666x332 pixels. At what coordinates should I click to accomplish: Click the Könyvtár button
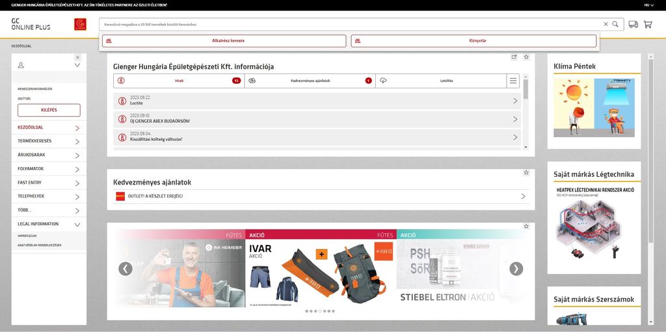point(473,41)
